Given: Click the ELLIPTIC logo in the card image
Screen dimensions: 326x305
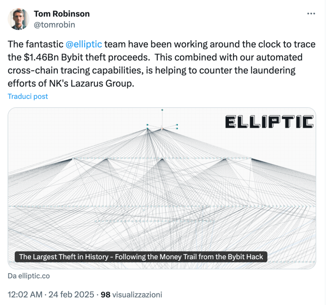Looking at the screenshot, I should (269, 122).
